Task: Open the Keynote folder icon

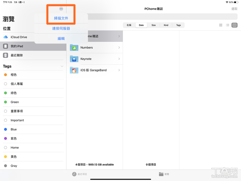Action: tap(74, 59)
